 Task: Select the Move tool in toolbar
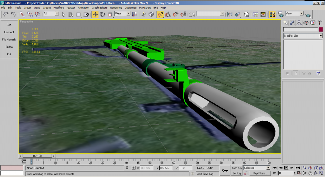tap(95, 14)
